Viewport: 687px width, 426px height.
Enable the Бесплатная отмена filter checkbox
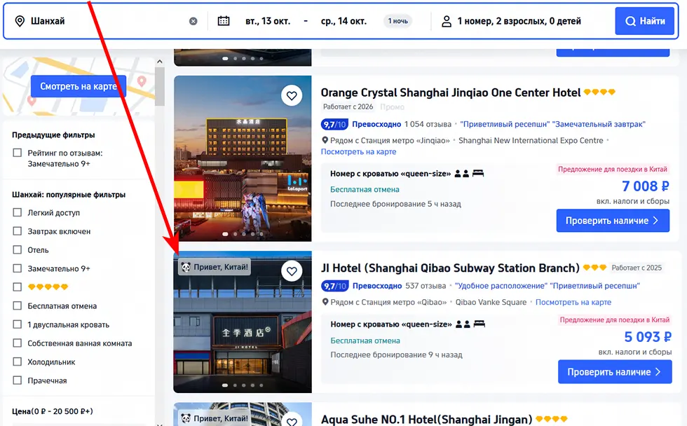click(17, 305)
